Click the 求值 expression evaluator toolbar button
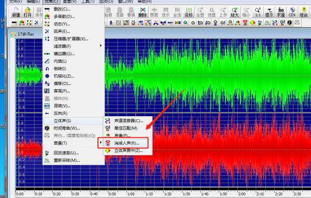 (x=280, y=12)
